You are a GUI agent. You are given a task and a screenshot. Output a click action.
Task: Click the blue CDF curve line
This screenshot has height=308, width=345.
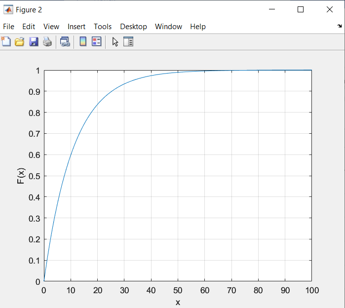pos(97,103)
